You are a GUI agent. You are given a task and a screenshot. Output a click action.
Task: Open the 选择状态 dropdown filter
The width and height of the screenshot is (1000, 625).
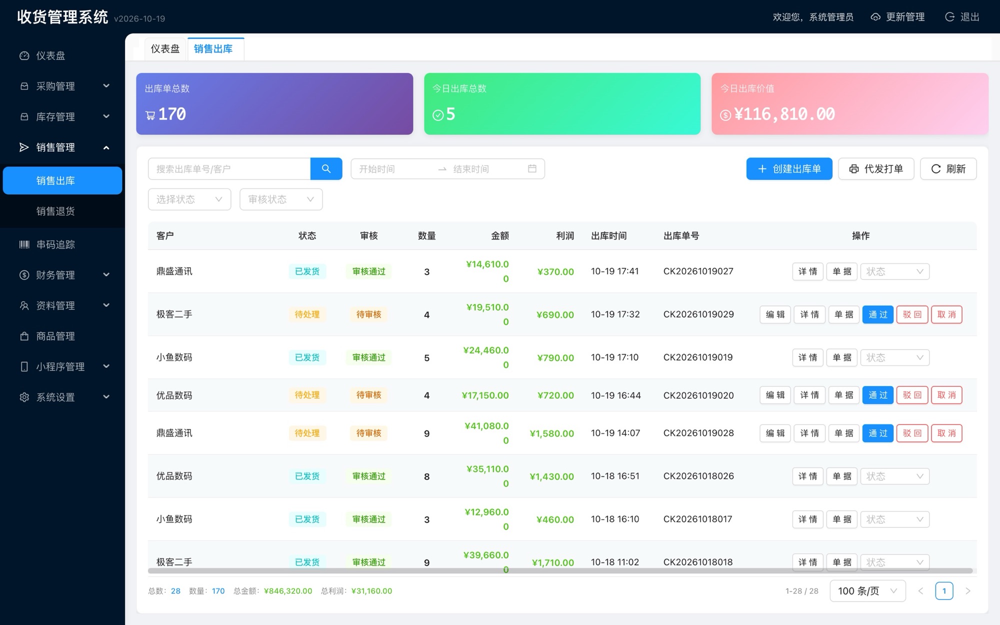pos(189,199)
